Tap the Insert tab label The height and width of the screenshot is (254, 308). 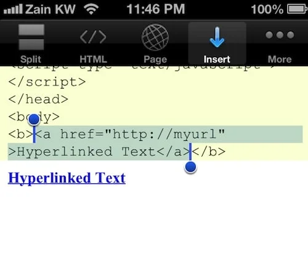pos(217,60)
